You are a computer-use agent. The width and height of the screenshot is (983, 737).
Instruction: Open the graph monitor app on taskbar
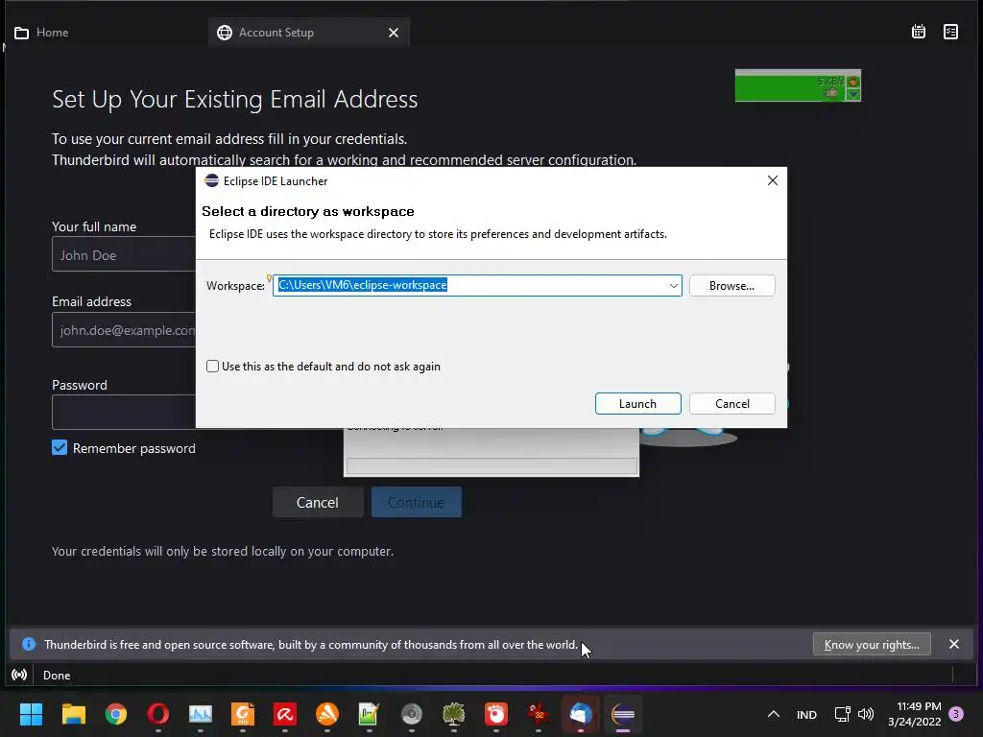(201, 714)
